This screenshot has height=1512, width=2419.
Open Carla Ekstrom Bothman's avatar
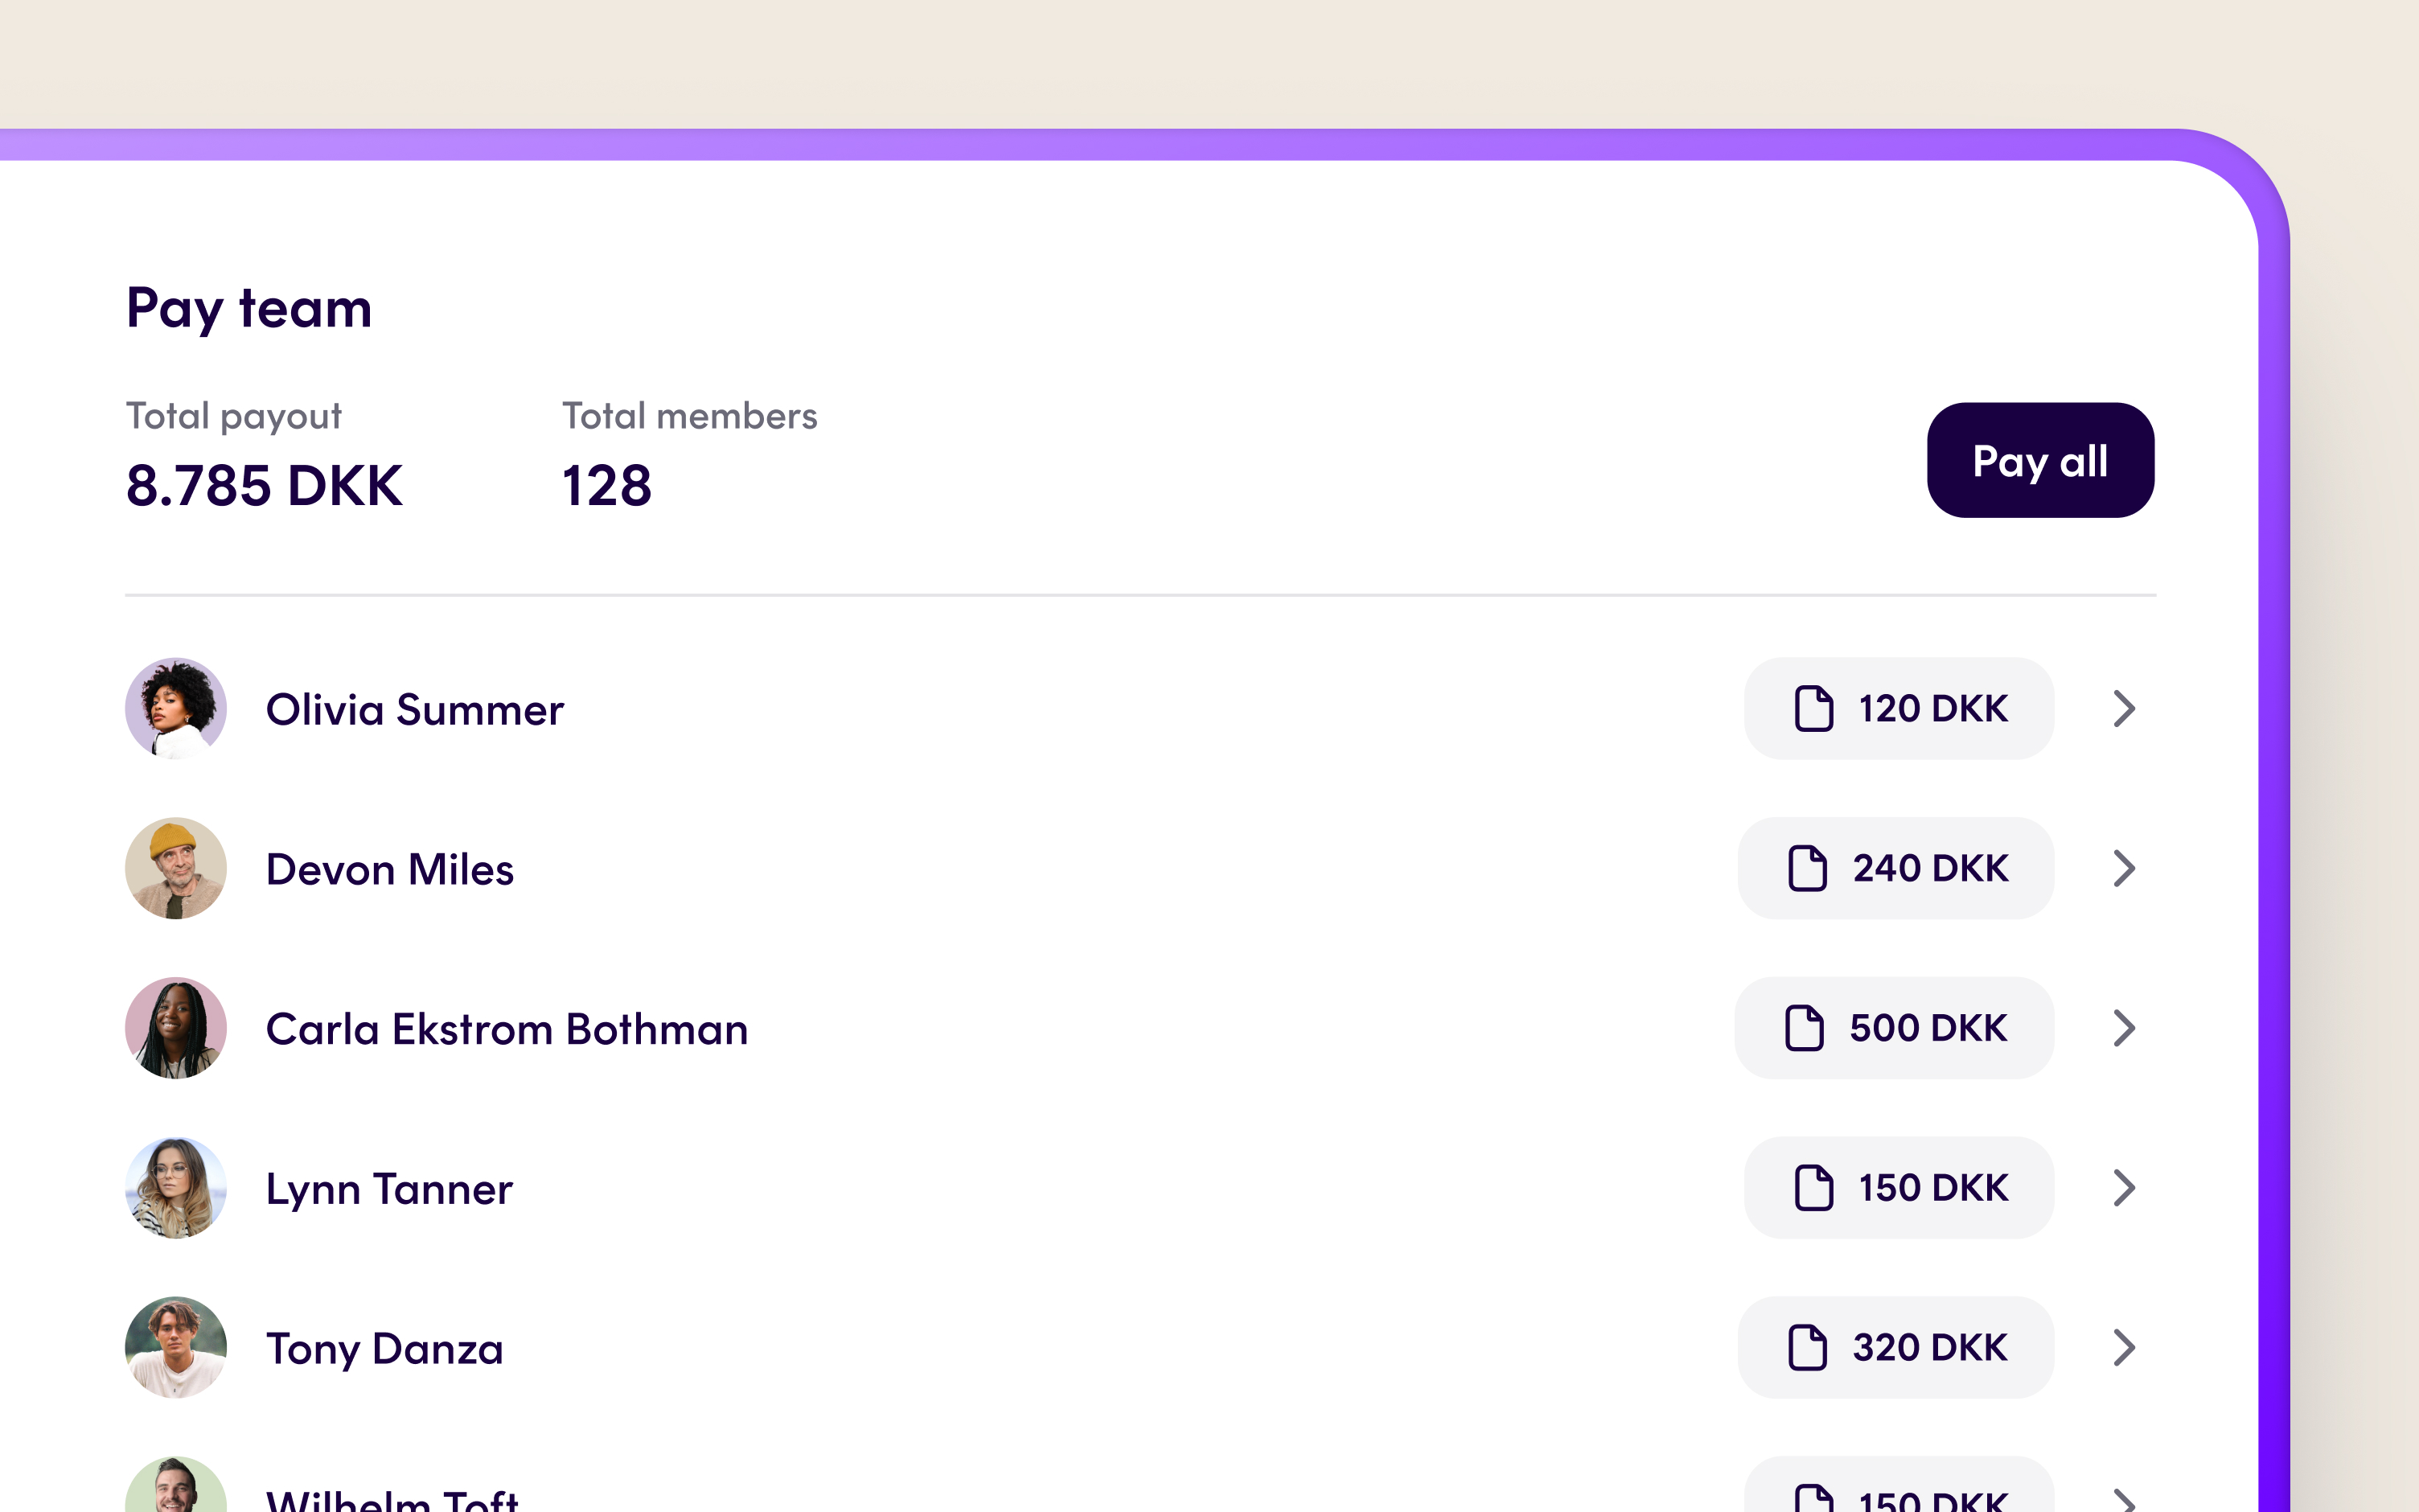point(176,1028)
